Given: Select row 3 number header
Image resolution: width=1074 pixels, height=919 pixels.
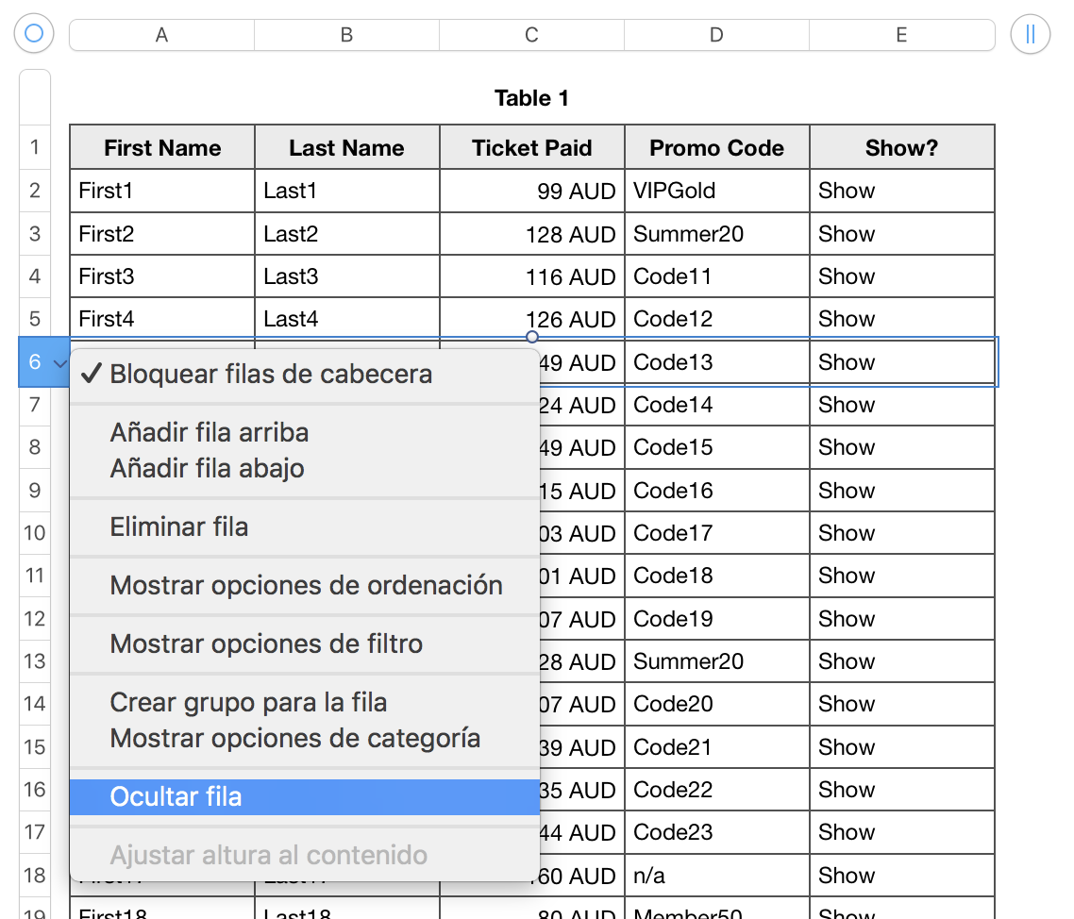Looking at the screenshot, I should tap(35, 234).
